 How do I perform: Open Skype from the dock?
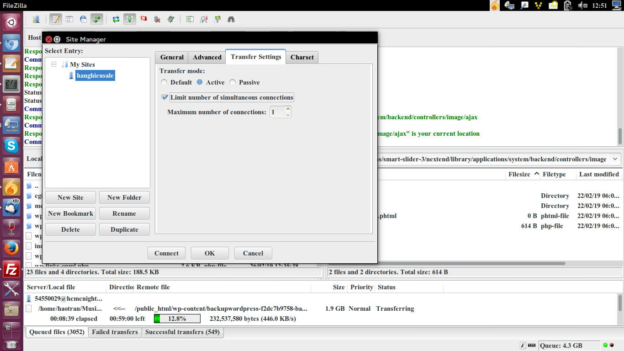(11, 146)
